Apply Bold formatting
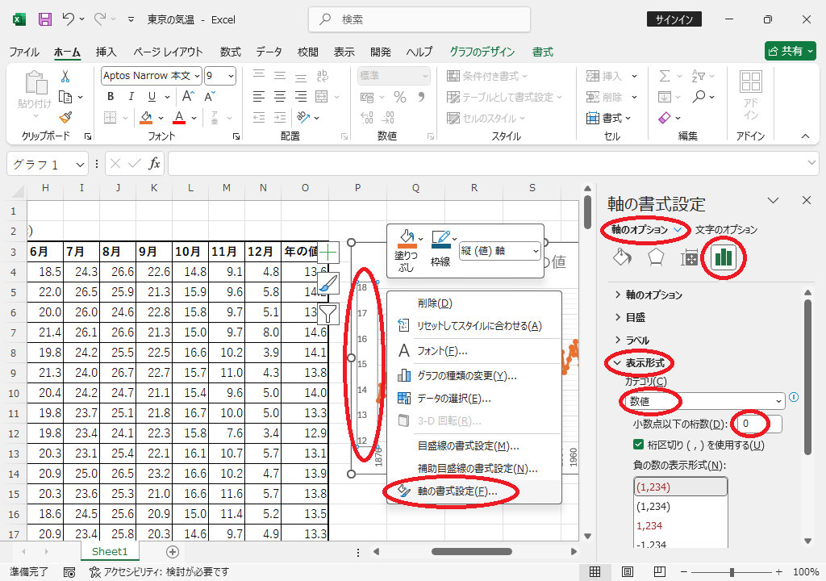Viewport: 826px width, 581px height. [111, 97]
